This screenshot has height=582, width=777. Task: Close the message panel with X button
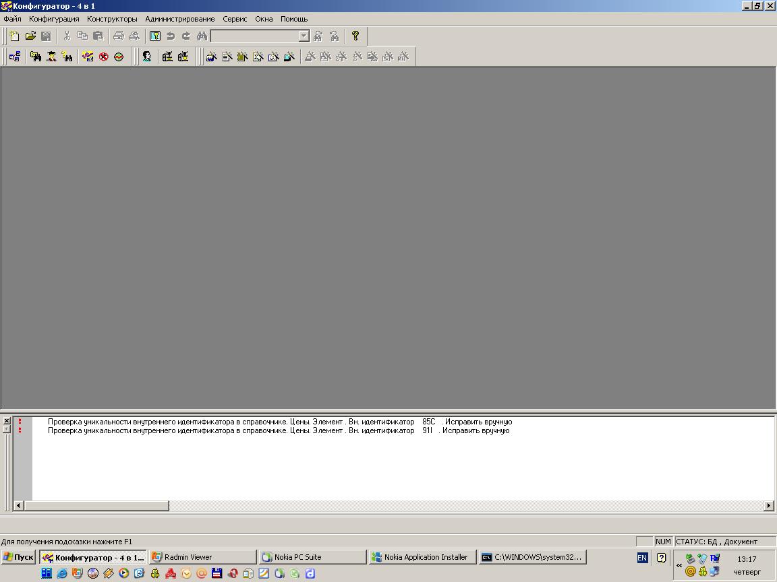pos(6,421)
